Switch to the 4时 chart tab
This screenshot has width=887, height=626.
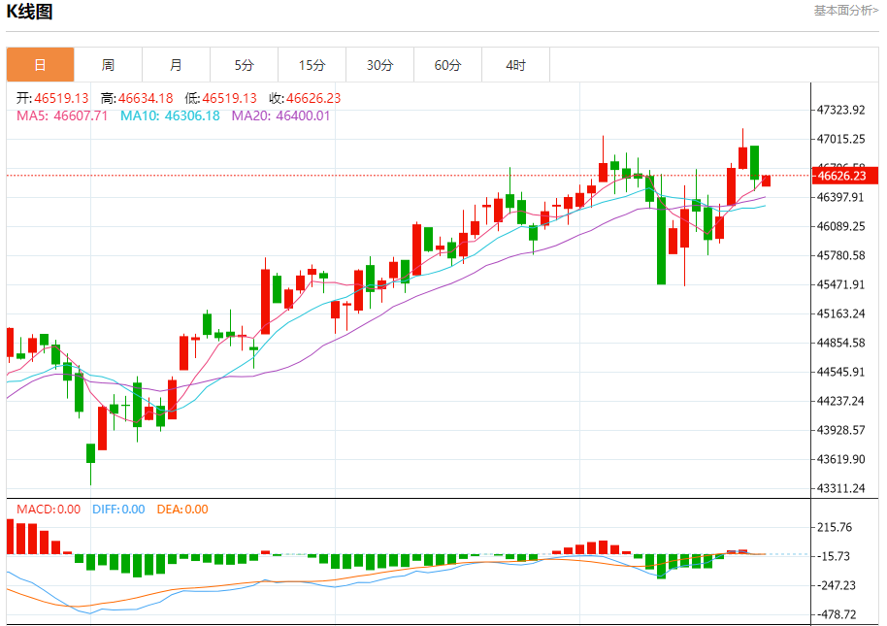coord(515,65)
